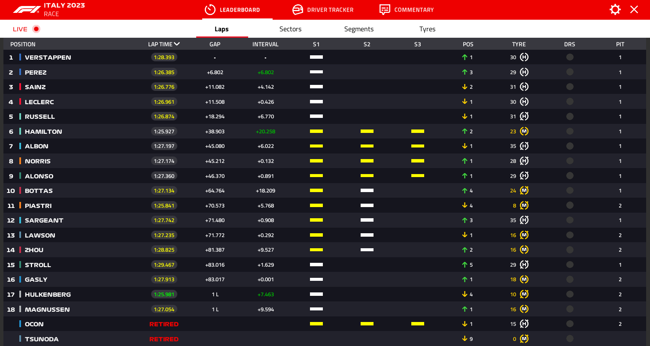Toggle the LAP TIME column dropdown arrow
Image resolution: width=650 pixels, height=346 pixels.
[177, 44]
